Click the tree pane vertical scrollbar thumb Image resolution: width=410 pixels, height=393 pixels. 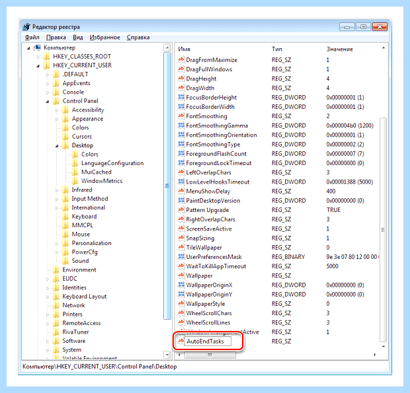[x=167, y=186]
